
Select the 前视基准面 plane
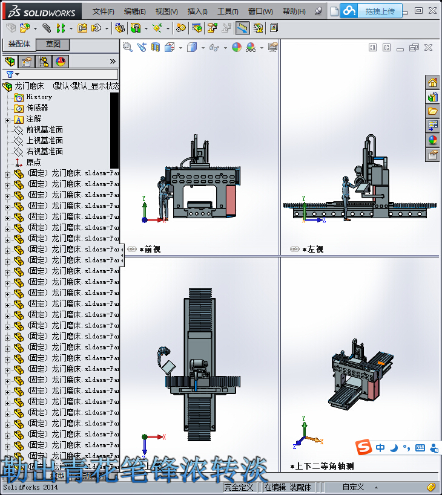45,130
